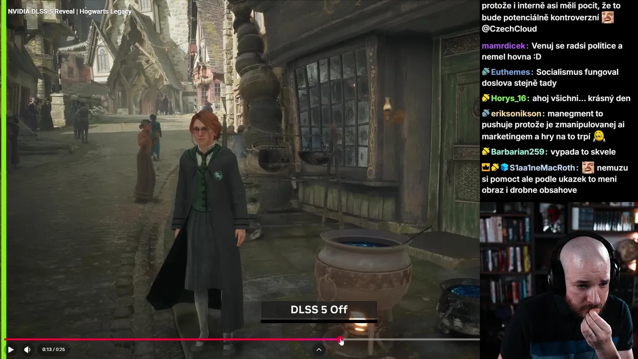
Task: Click username eriksonikson in chat
Action: point(516,113)
